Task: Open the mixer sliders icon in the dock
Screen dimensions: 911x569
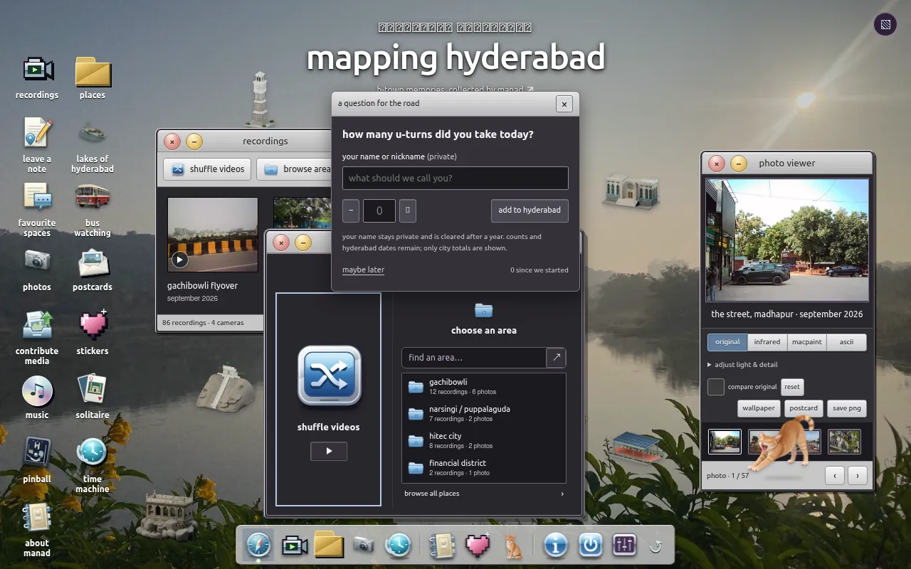Action: [x=624, y=546]
